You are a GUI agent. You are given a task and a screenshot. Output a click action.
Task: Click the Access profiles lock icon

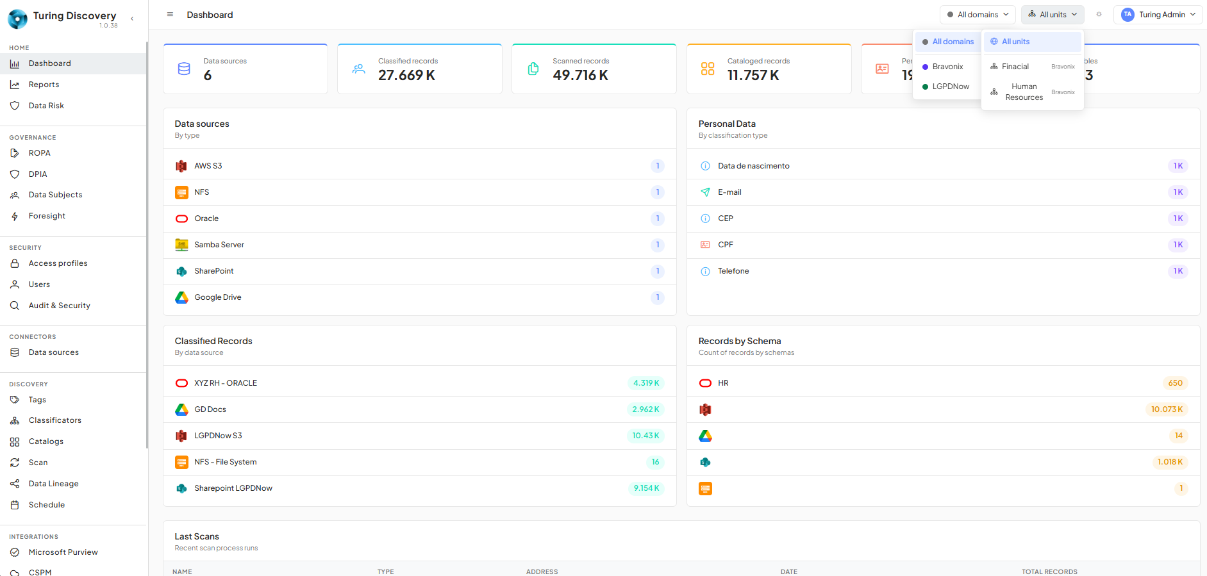(15, 263)
